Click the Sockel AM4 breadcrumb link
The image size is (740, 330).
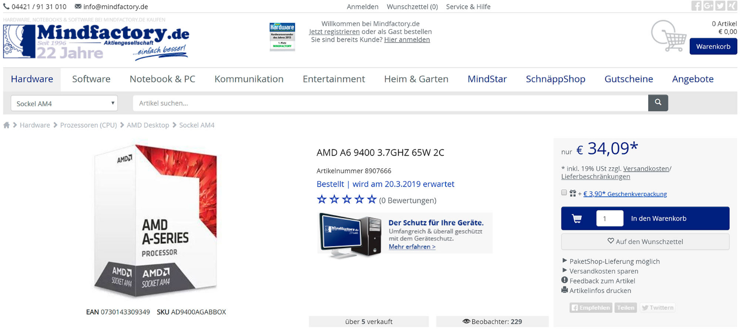[x=197, y=125]
